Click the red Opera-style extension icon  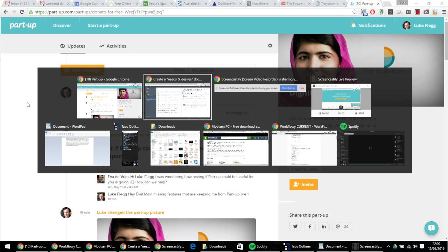tap(372, 12)
